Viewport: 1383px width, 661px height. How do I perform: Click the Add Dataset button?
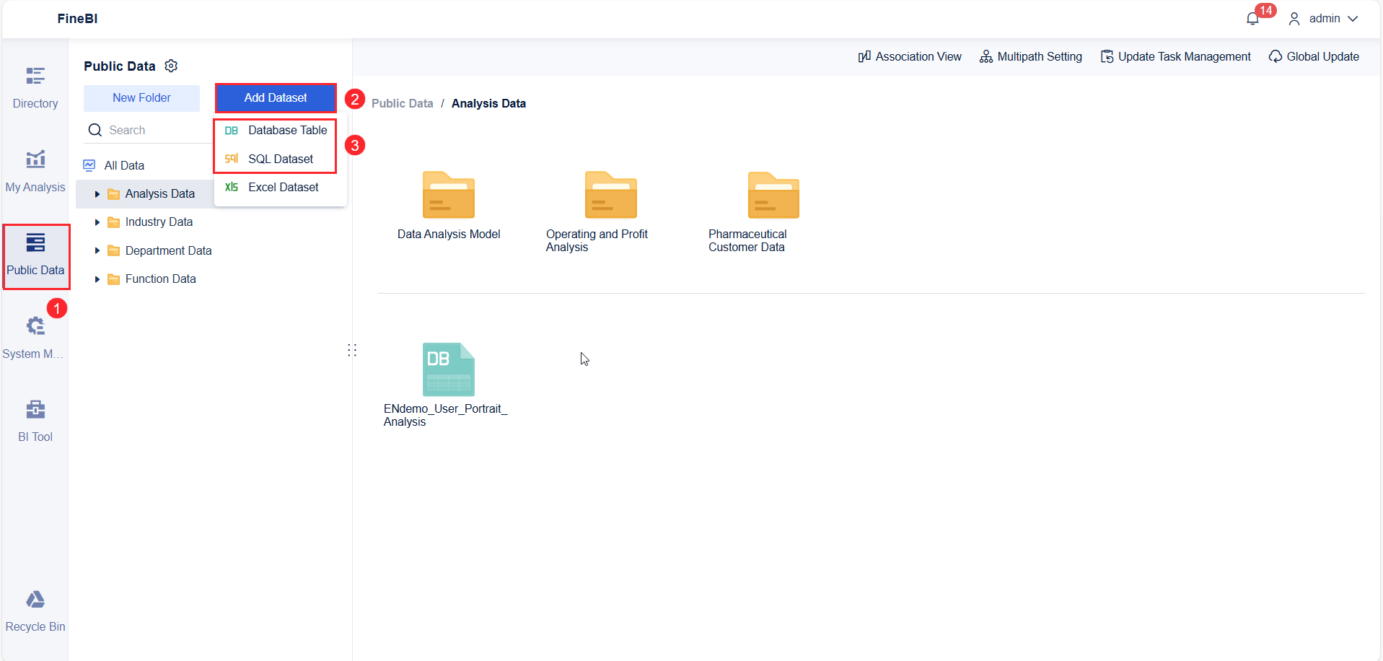tap(276, 98)
